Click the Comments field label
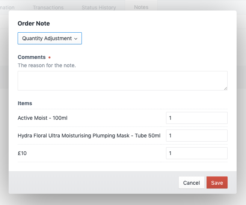 (x=32, y=57)
